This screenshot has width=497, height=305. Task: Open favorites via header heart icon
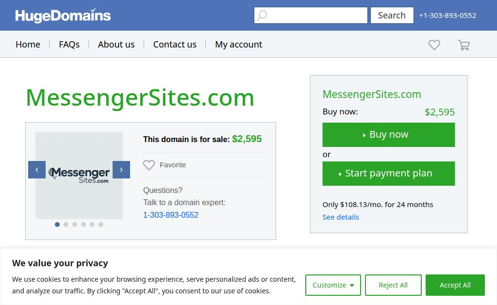tap(434, 45)
